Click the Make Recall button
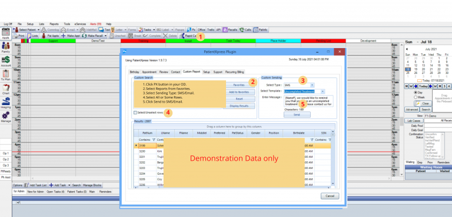Viewport: 452px width, 217px height. [x=92, y=36]
